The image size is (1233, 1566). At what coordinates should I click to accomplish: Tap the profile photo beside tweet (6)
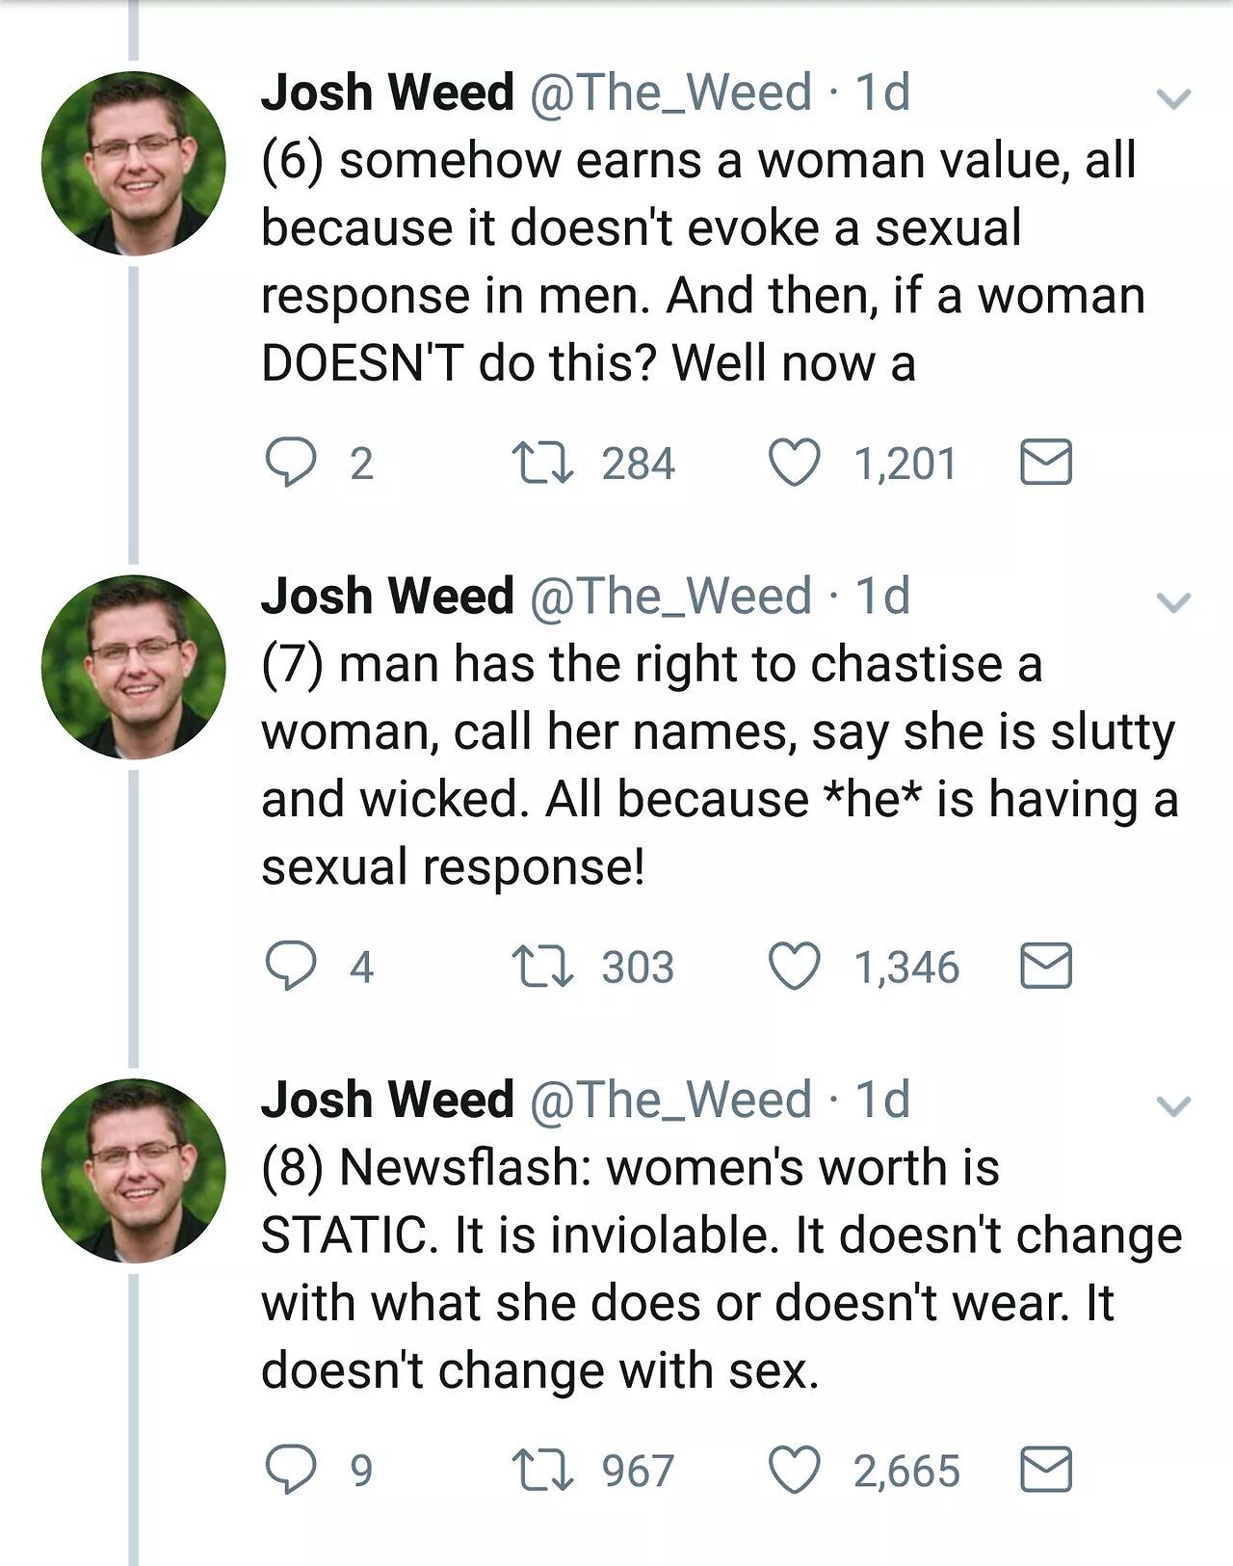coord(134,163)
